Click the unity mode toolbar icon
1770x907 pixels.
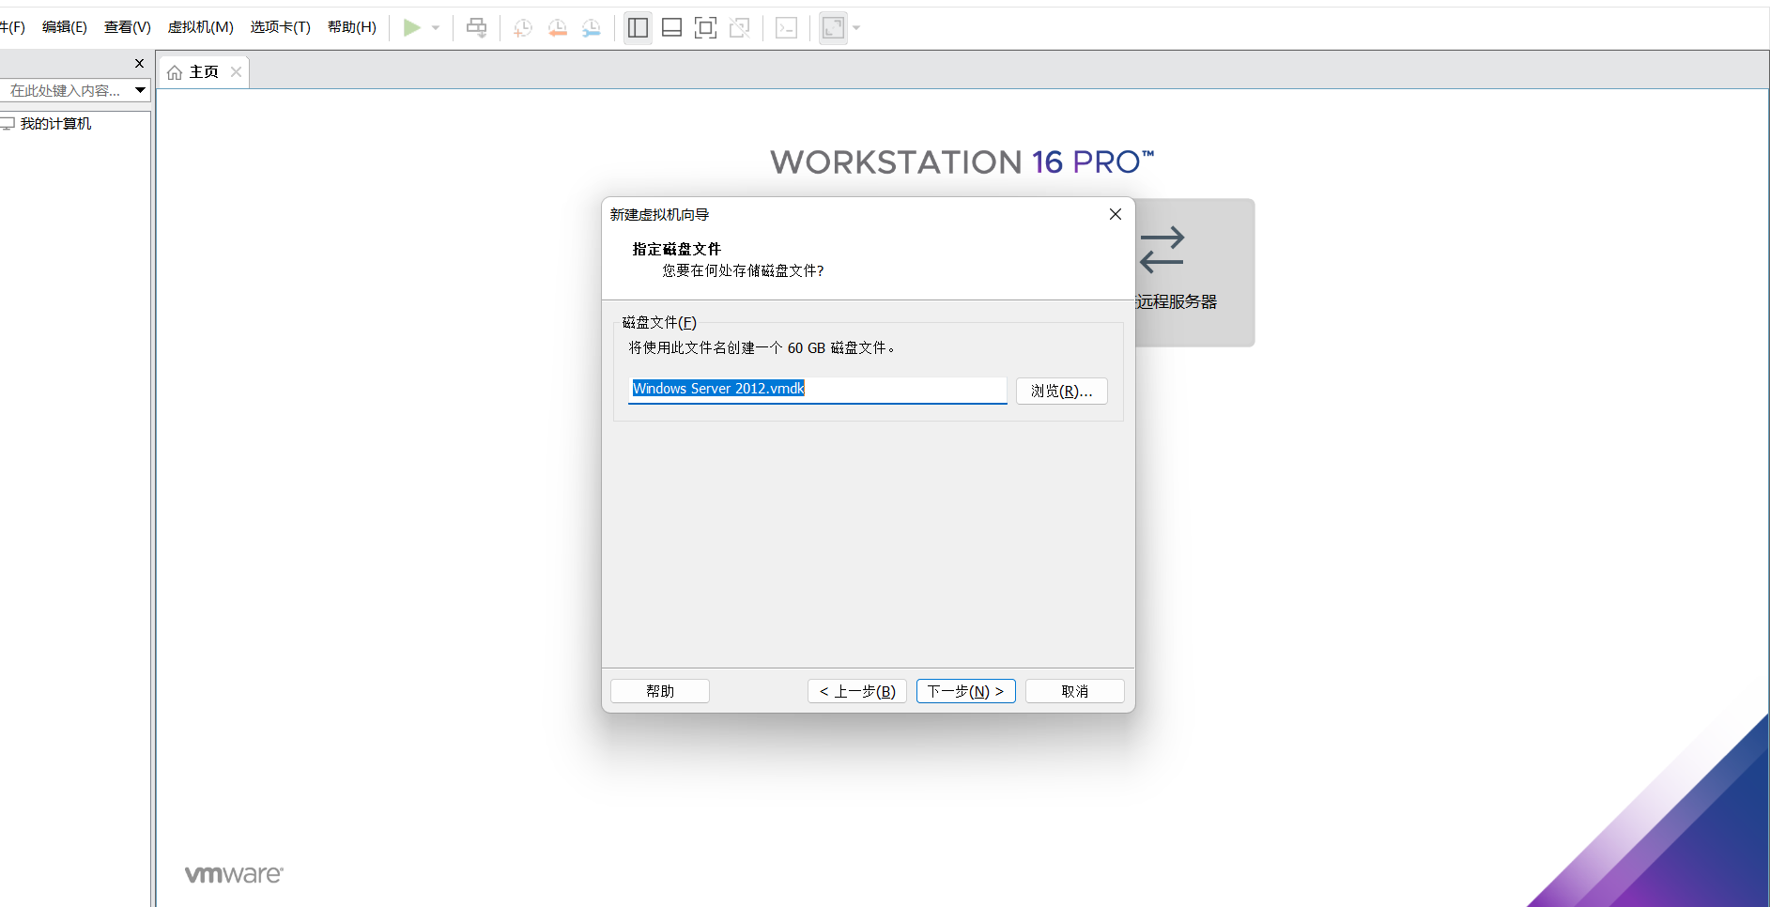point(740,28)
